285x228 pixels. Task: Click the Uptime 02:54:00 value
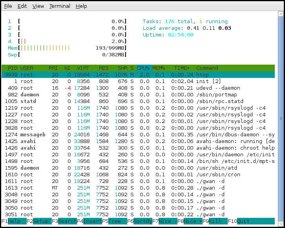[x=181, y=34]
